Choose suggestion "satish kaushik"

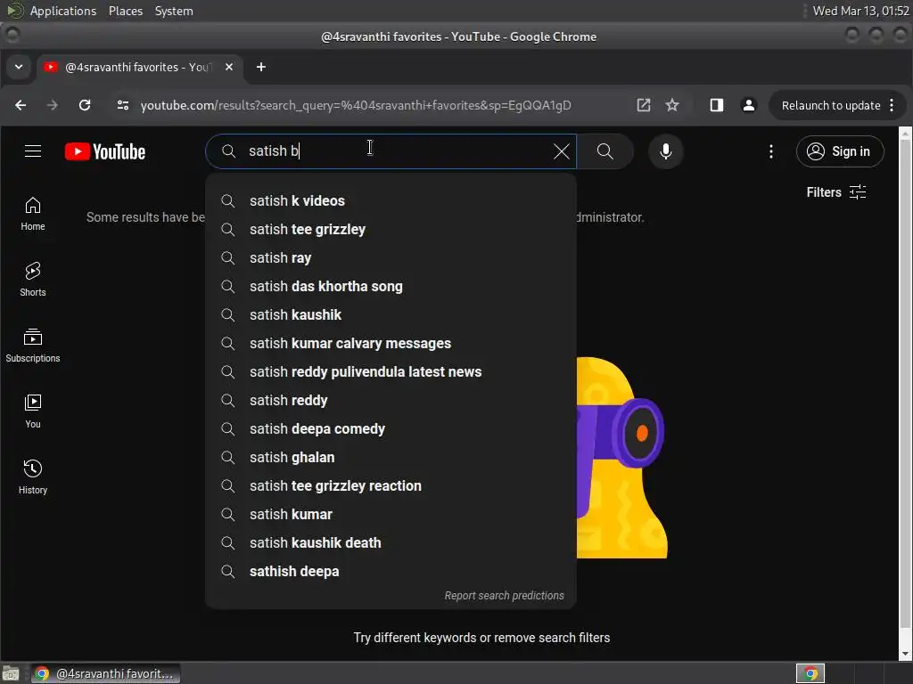click(x=391, y=314)
